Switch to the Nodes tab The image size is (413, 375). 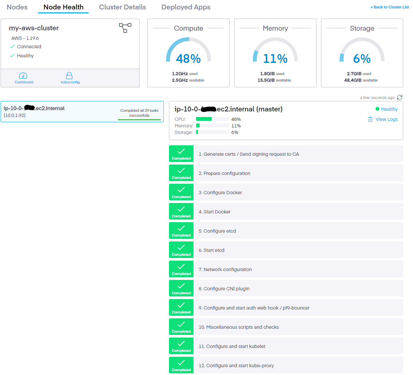tap(17, 7)
